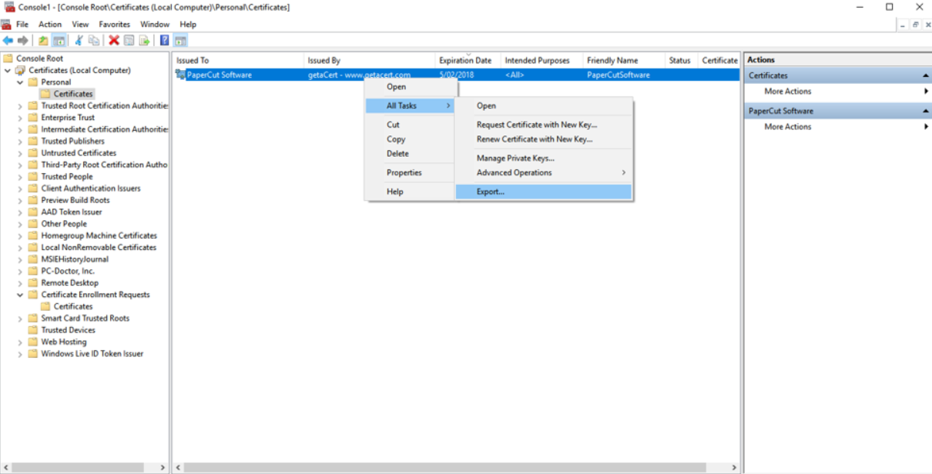Click the certificate icon beside PaperCut Software
This screenshot has height=474, width=932.
[180, 75]
